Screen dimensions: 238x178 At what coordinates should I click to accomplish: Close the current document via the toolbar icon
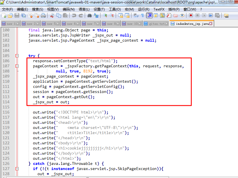[30, 16]
